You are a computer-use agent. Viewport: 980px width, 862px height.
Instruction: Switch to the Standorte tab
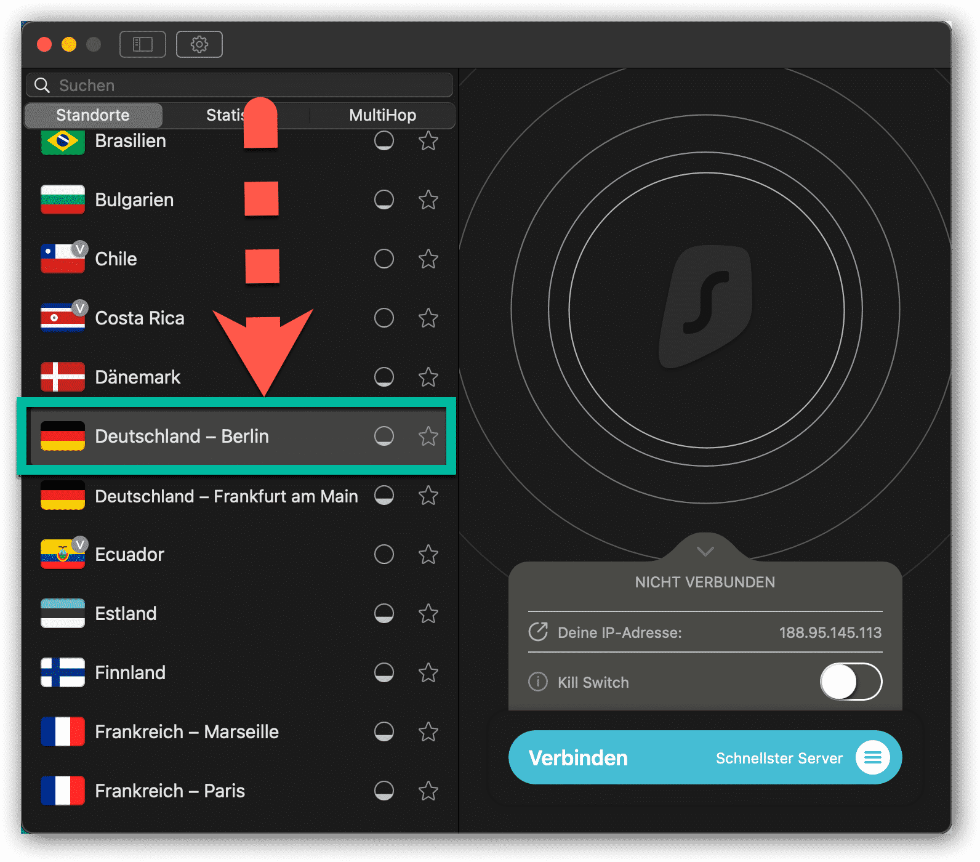tap(93, 115)
